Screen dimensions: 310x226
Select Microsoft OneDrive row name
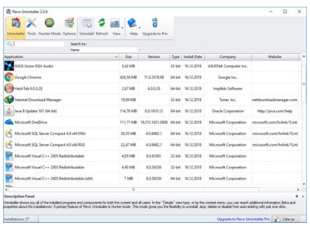click(x=31, y=122)
